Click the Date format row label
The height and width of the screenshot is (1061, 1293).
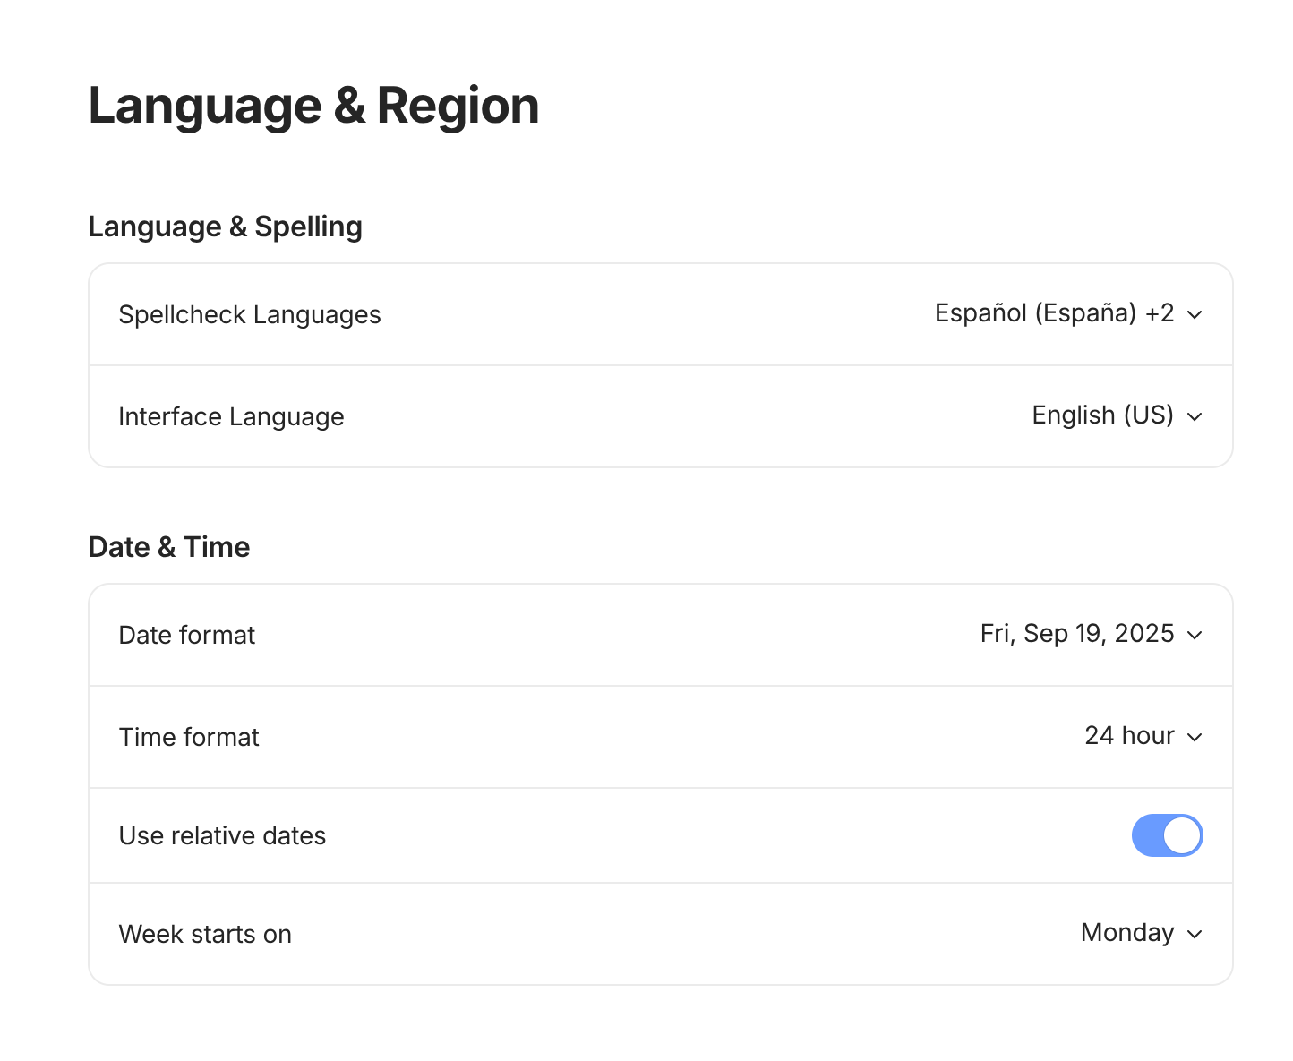click(187, 636)
